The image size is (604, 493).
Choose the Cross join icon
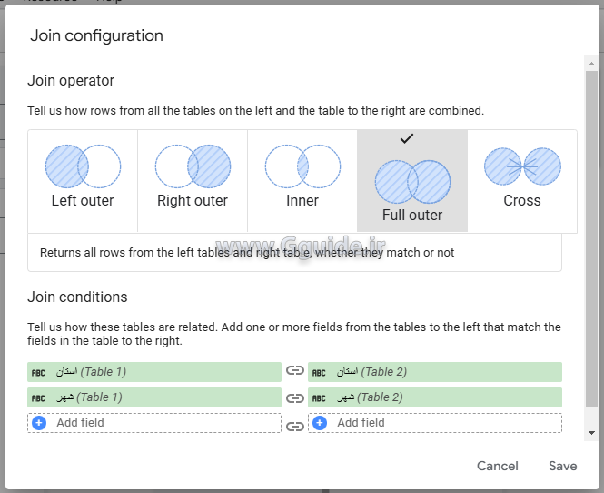point(522,166)
